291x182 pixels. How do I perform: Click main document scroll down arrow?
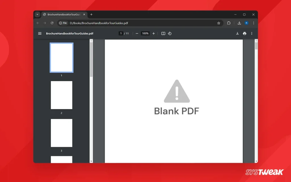tap(256, 162)
